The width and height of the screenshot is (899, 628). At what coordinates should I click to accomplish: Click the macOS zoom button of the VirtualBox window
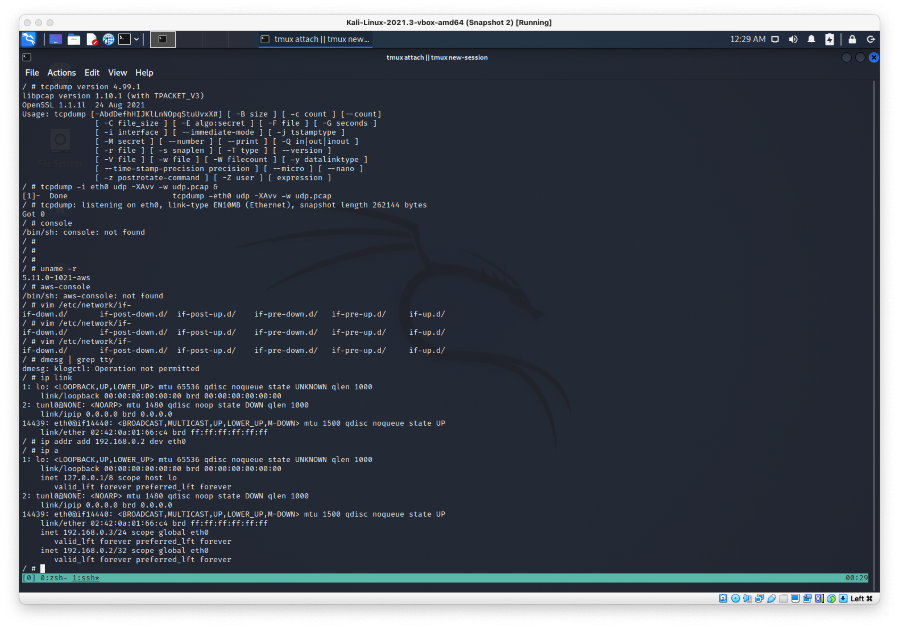[50, 23]
